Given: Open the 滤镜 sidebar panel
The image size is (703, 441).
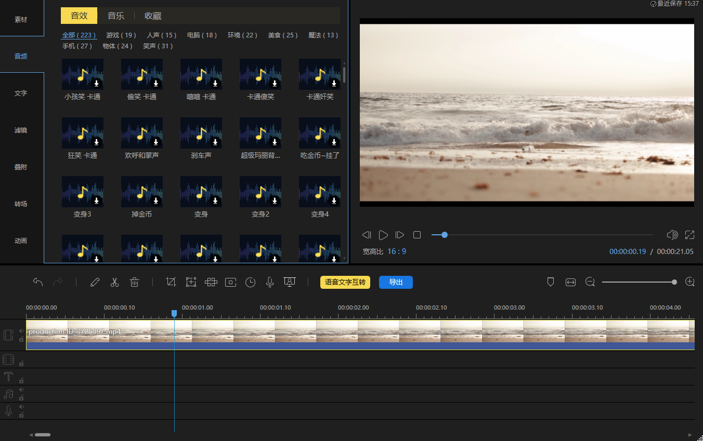Looking at the screenshot, I should pos(21,130).
